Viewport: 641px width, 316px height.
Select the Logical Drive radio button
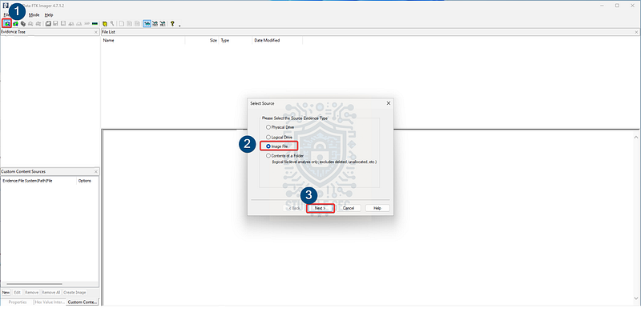pos(268,137)
